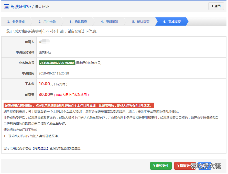Go back with the 返回 button
228x174 pixels.
[x=216, y=6]
